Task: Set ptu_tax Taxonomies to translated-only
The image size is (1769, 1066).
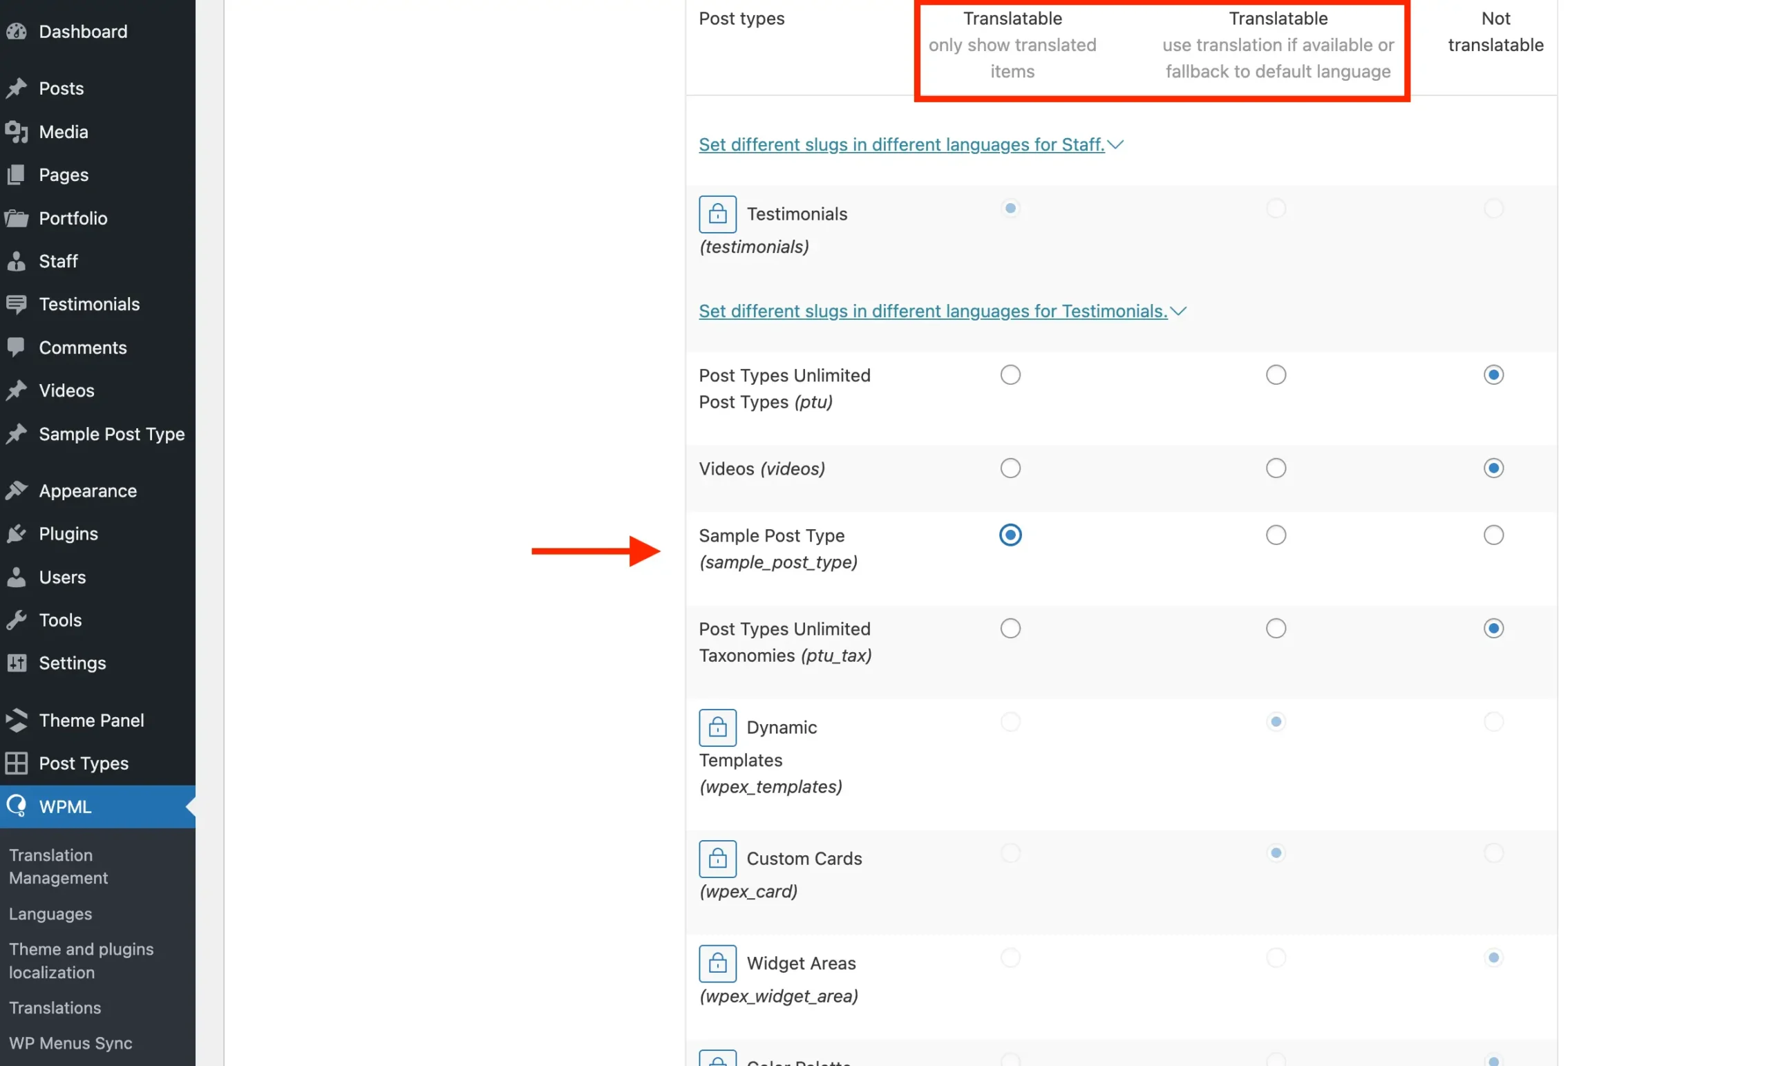Action: (x=1010, y=628)
